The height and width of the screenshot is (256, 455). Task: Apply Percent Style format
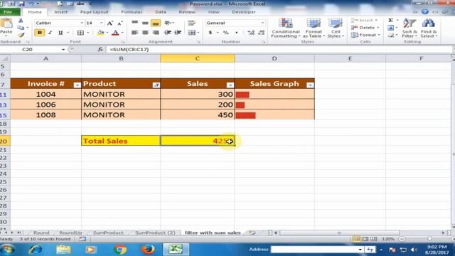[x=226, y=33]
